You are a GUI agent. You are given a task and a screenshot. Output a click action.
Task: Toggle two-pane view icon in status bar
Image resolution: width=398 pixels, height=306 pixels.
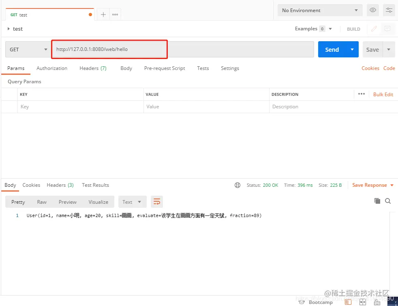click(x=362, y=302)
